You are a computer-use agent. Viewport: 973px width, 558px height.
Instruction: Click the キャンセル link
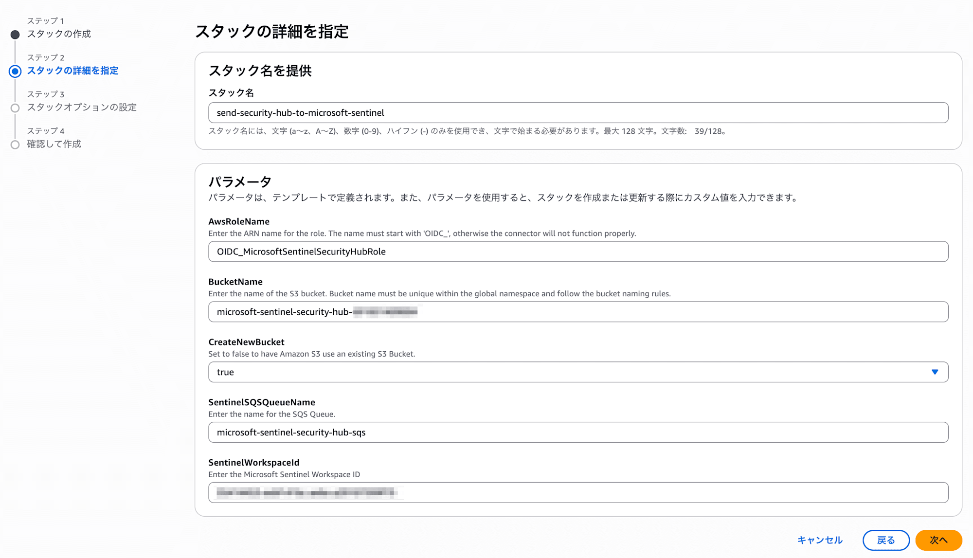coord(820,540)
